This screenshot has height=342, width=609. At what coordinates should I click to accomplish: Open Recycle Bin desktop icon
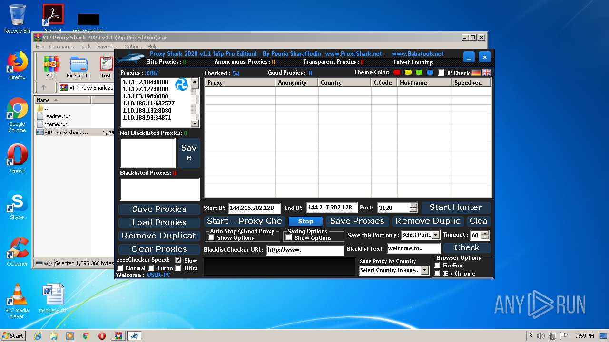click(x=17, y=19)
